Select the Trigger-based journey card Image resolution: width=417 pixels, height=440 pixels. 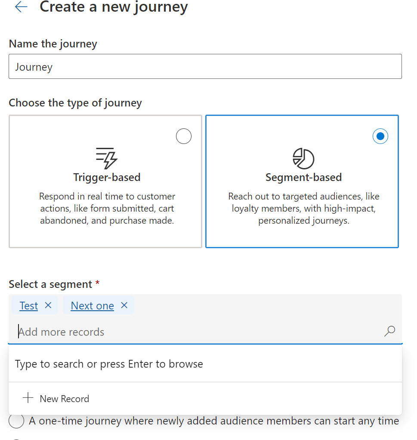pos(105,181)
